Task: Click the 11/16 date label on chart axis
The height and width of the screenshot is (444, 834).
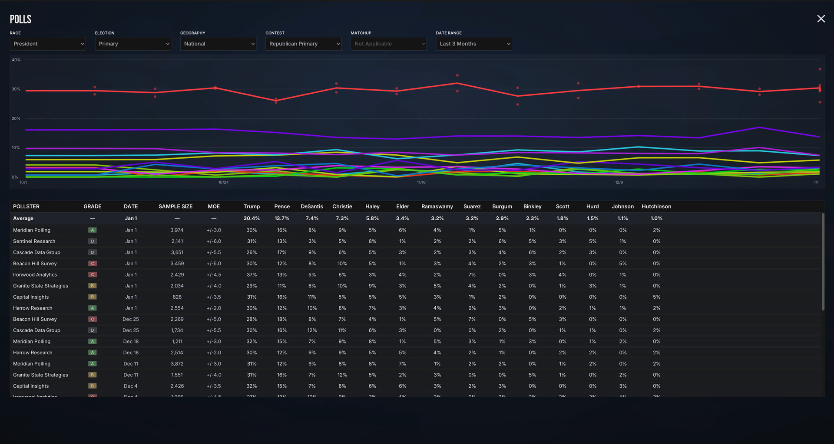Action: coord(421,183)
